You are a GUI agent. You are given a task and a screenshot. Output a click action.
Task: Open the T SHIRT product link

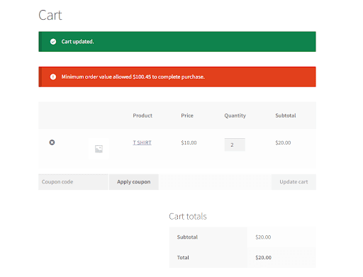pyautogui.click(x=142, y=142)
